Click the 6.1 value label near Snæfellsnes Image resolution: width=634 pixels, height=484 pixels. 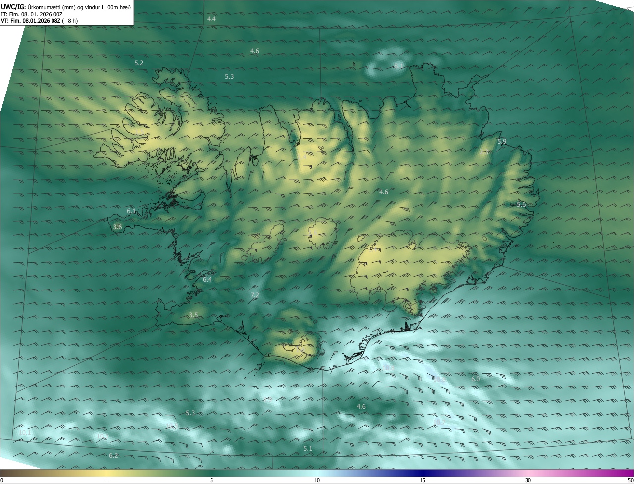(131, 211)
